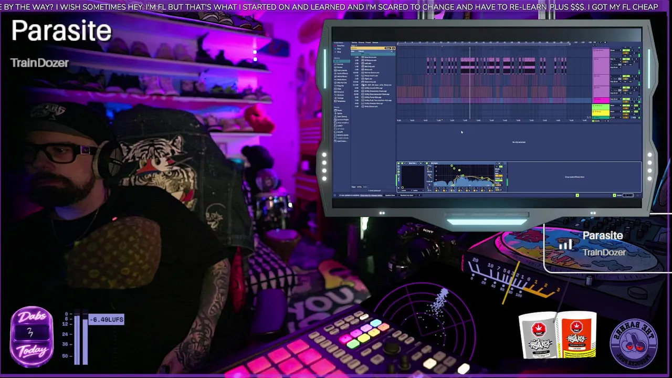
Task: Select Difference.adv preset
Action: [371, 60]
